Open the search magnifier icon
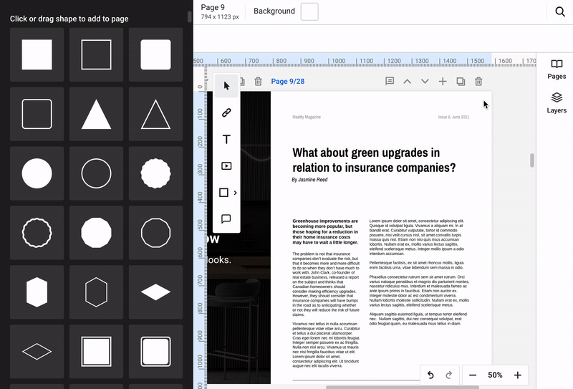This screenshot has height=389, width=573. pos(560,11)
